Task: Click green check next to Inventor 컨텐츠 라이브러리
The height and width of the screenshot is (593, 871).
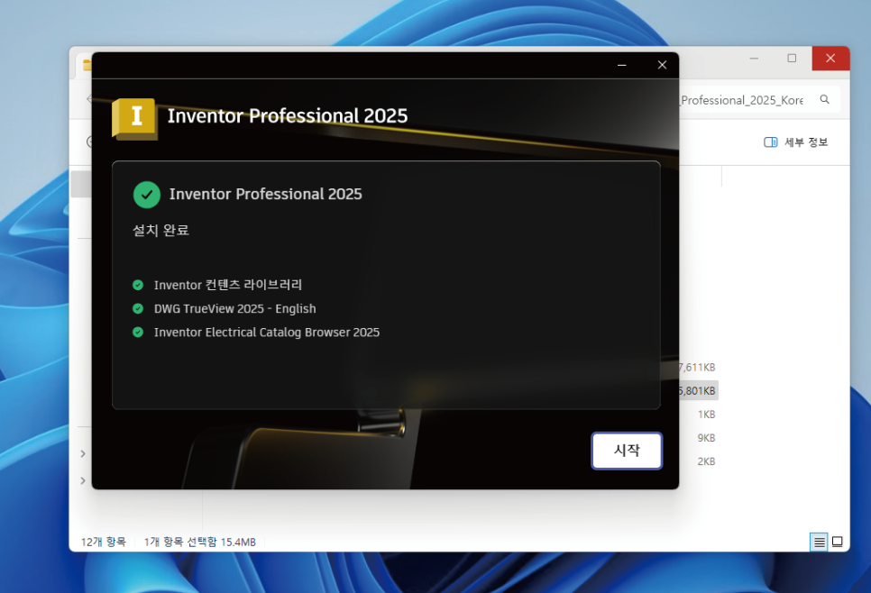Action: click(138, 286)
